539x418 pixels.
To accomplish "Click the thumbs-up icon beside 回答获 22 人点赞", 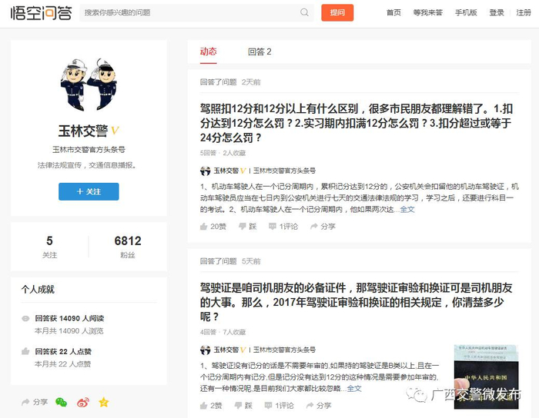I will point(25,351).
